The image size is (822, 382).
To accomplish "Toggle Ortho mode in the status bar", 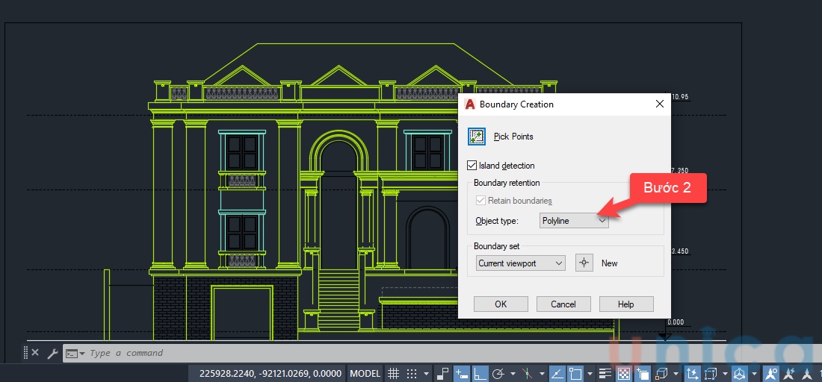I will pyautogui.click(x=480, y=374).
